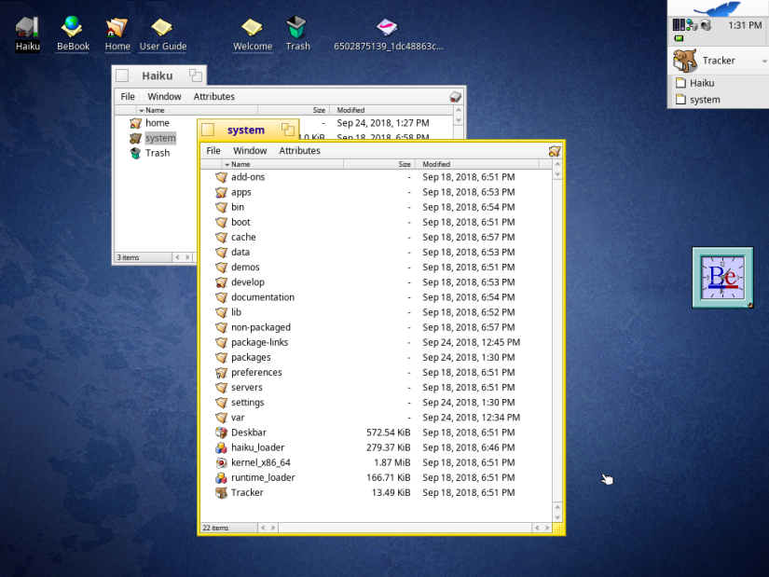Open File menu in Haiku window
The image size is (769, 577).
tap(128, 97)
